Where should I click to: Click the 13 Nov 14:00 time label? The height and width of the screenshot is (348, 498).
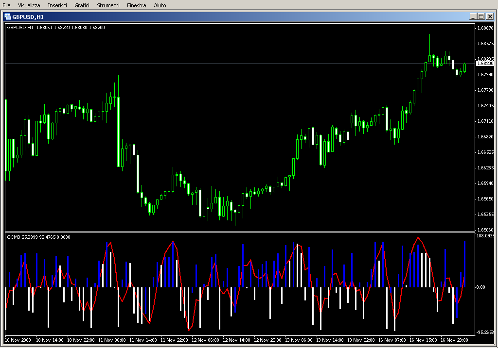[x=330, y=340]
